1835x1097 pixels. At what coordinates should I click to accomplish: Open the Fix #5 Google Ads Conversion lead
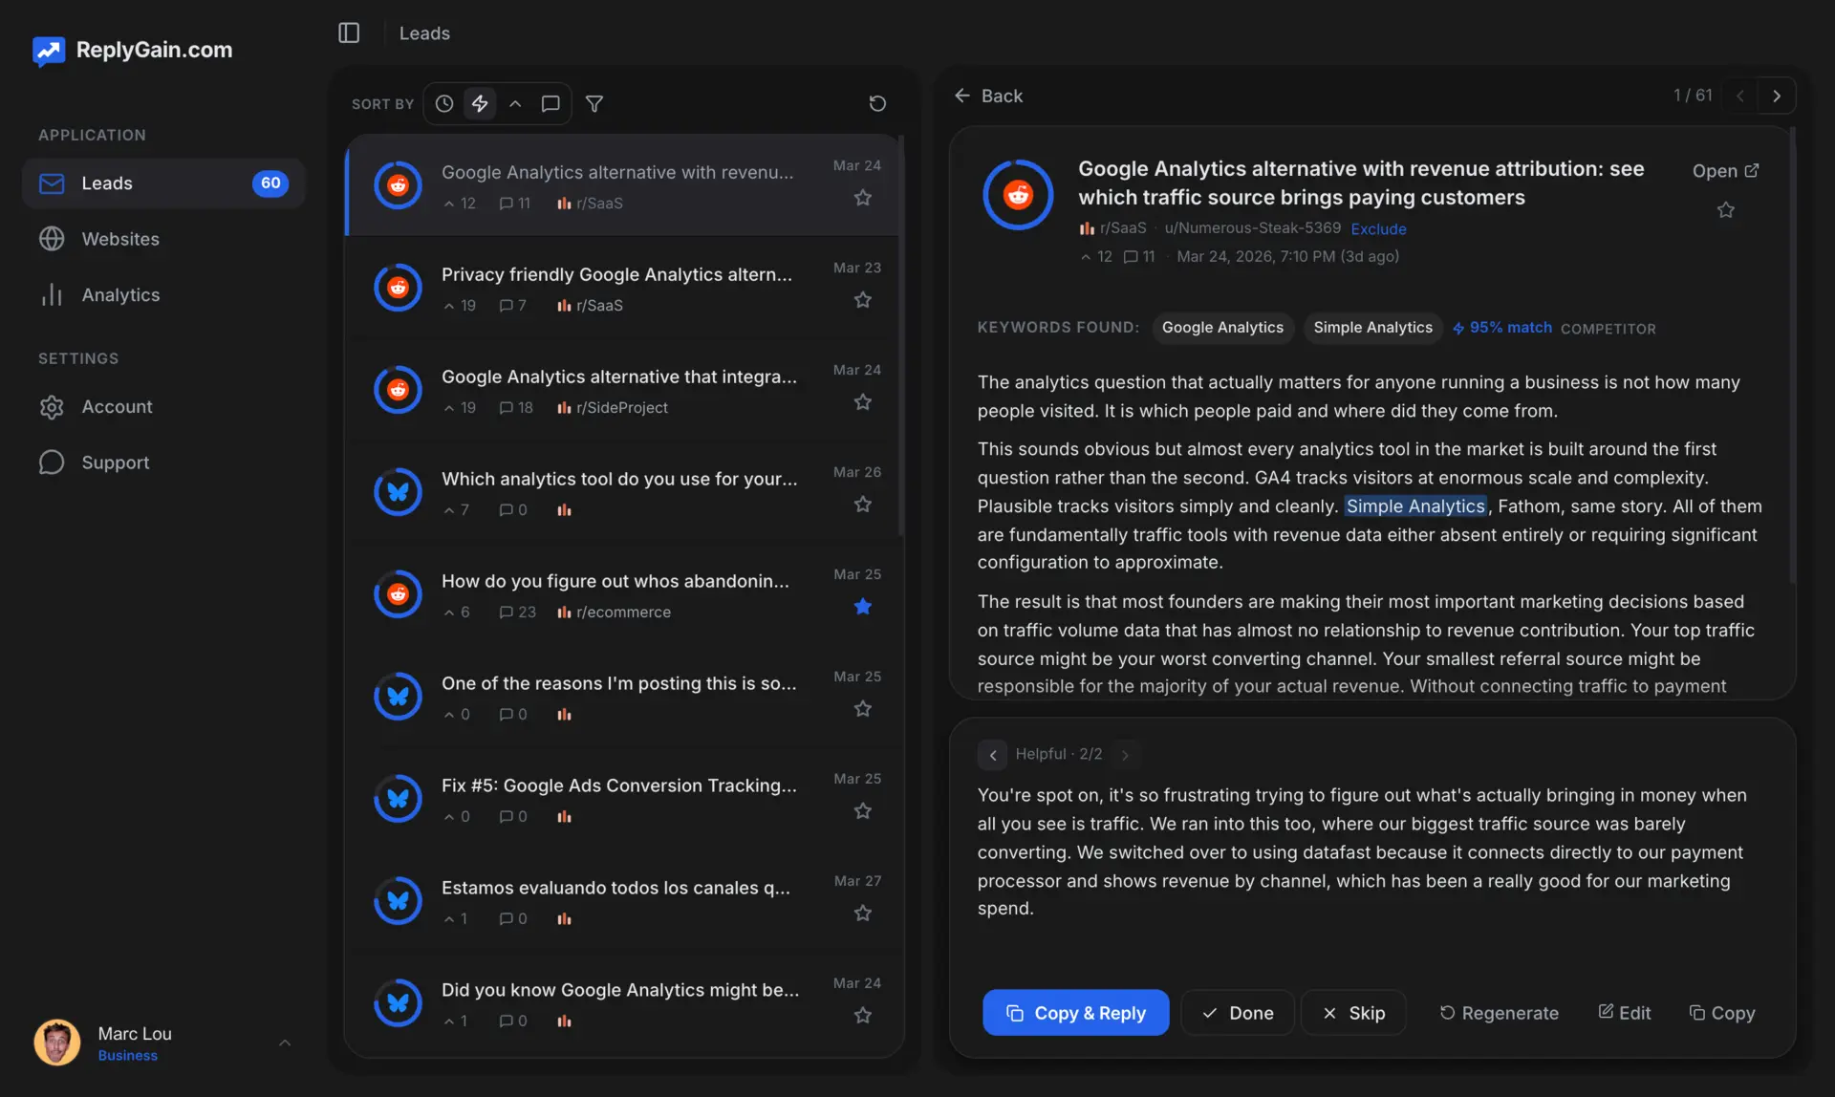point(624,799)
